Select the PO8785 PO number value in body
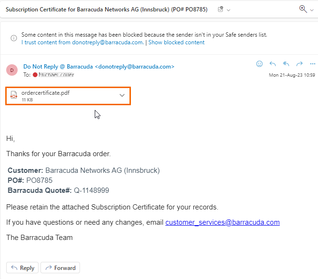Screen dimensions: 318x279 40,180
